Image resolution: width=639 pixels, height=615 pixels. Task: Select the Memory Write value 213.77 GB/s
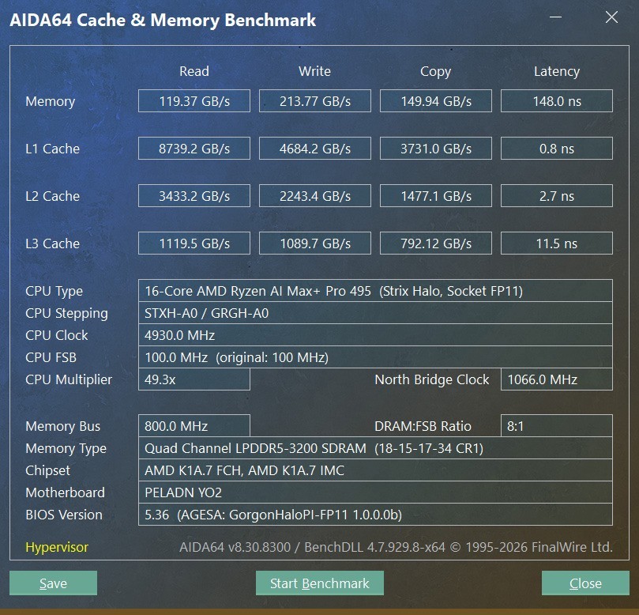pyautogui.click(x=315, y=100)
